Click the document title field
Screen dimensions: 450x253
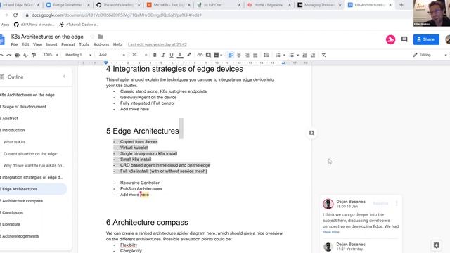(x=47, y=37)
